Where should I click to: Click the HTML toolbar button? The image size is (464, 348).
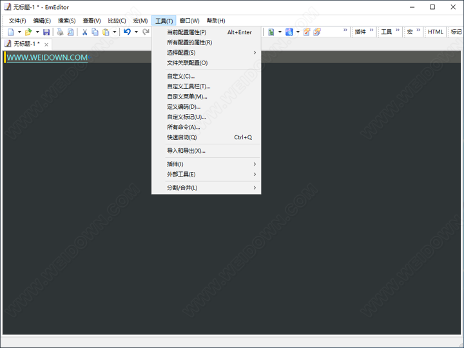coord(436,32)
